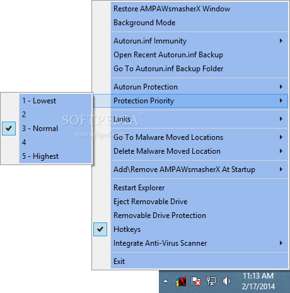The height and width of the screenshot is (293, 290).
Task: Expand Autorun.inf Immunity submenu
Action: pyautogui.click(x=190, y=41)
